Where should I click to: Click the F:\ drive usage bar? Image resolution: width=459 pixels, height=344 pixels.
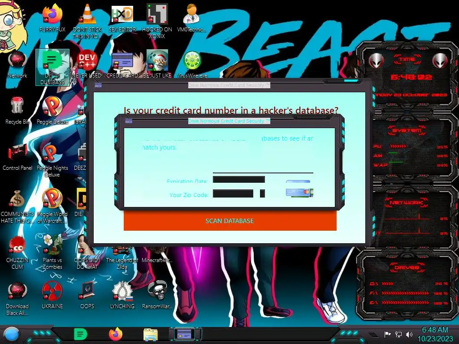(405, 293)
